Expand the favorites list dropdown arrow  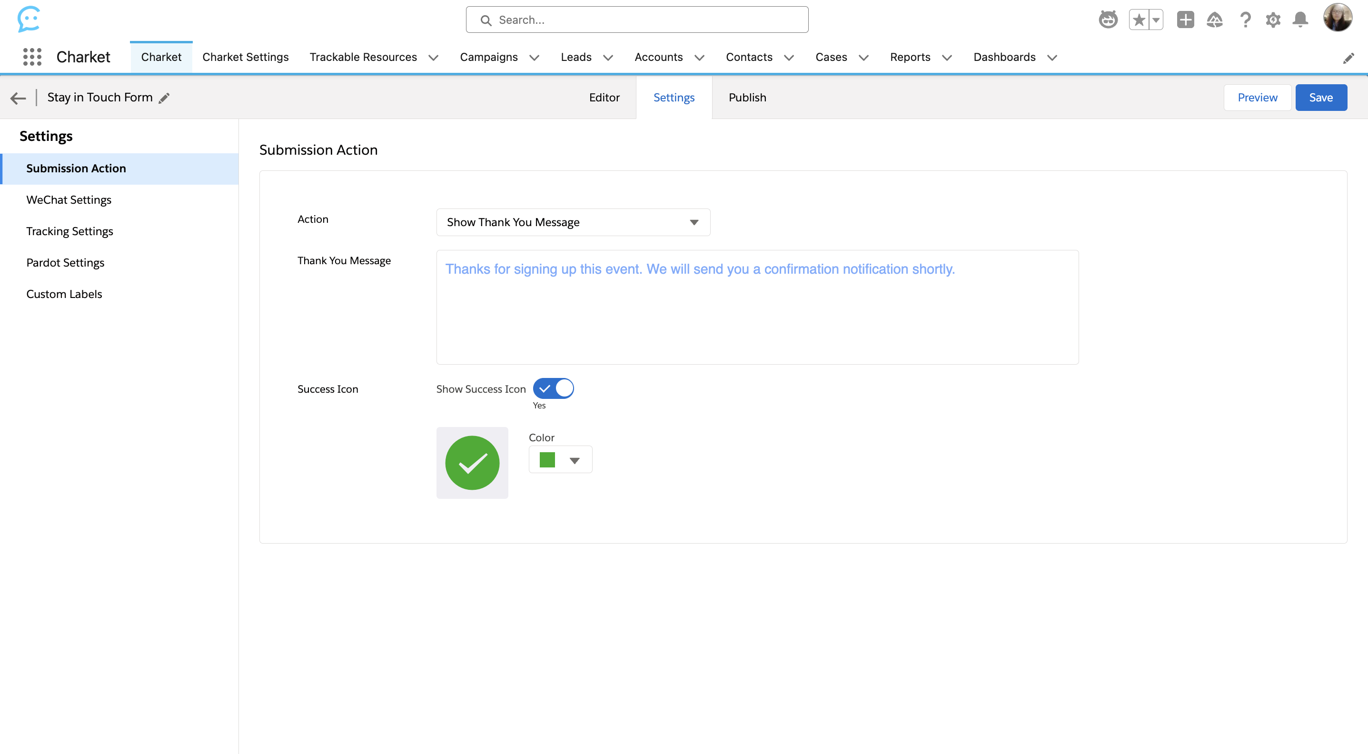[x=1155, y=19]
